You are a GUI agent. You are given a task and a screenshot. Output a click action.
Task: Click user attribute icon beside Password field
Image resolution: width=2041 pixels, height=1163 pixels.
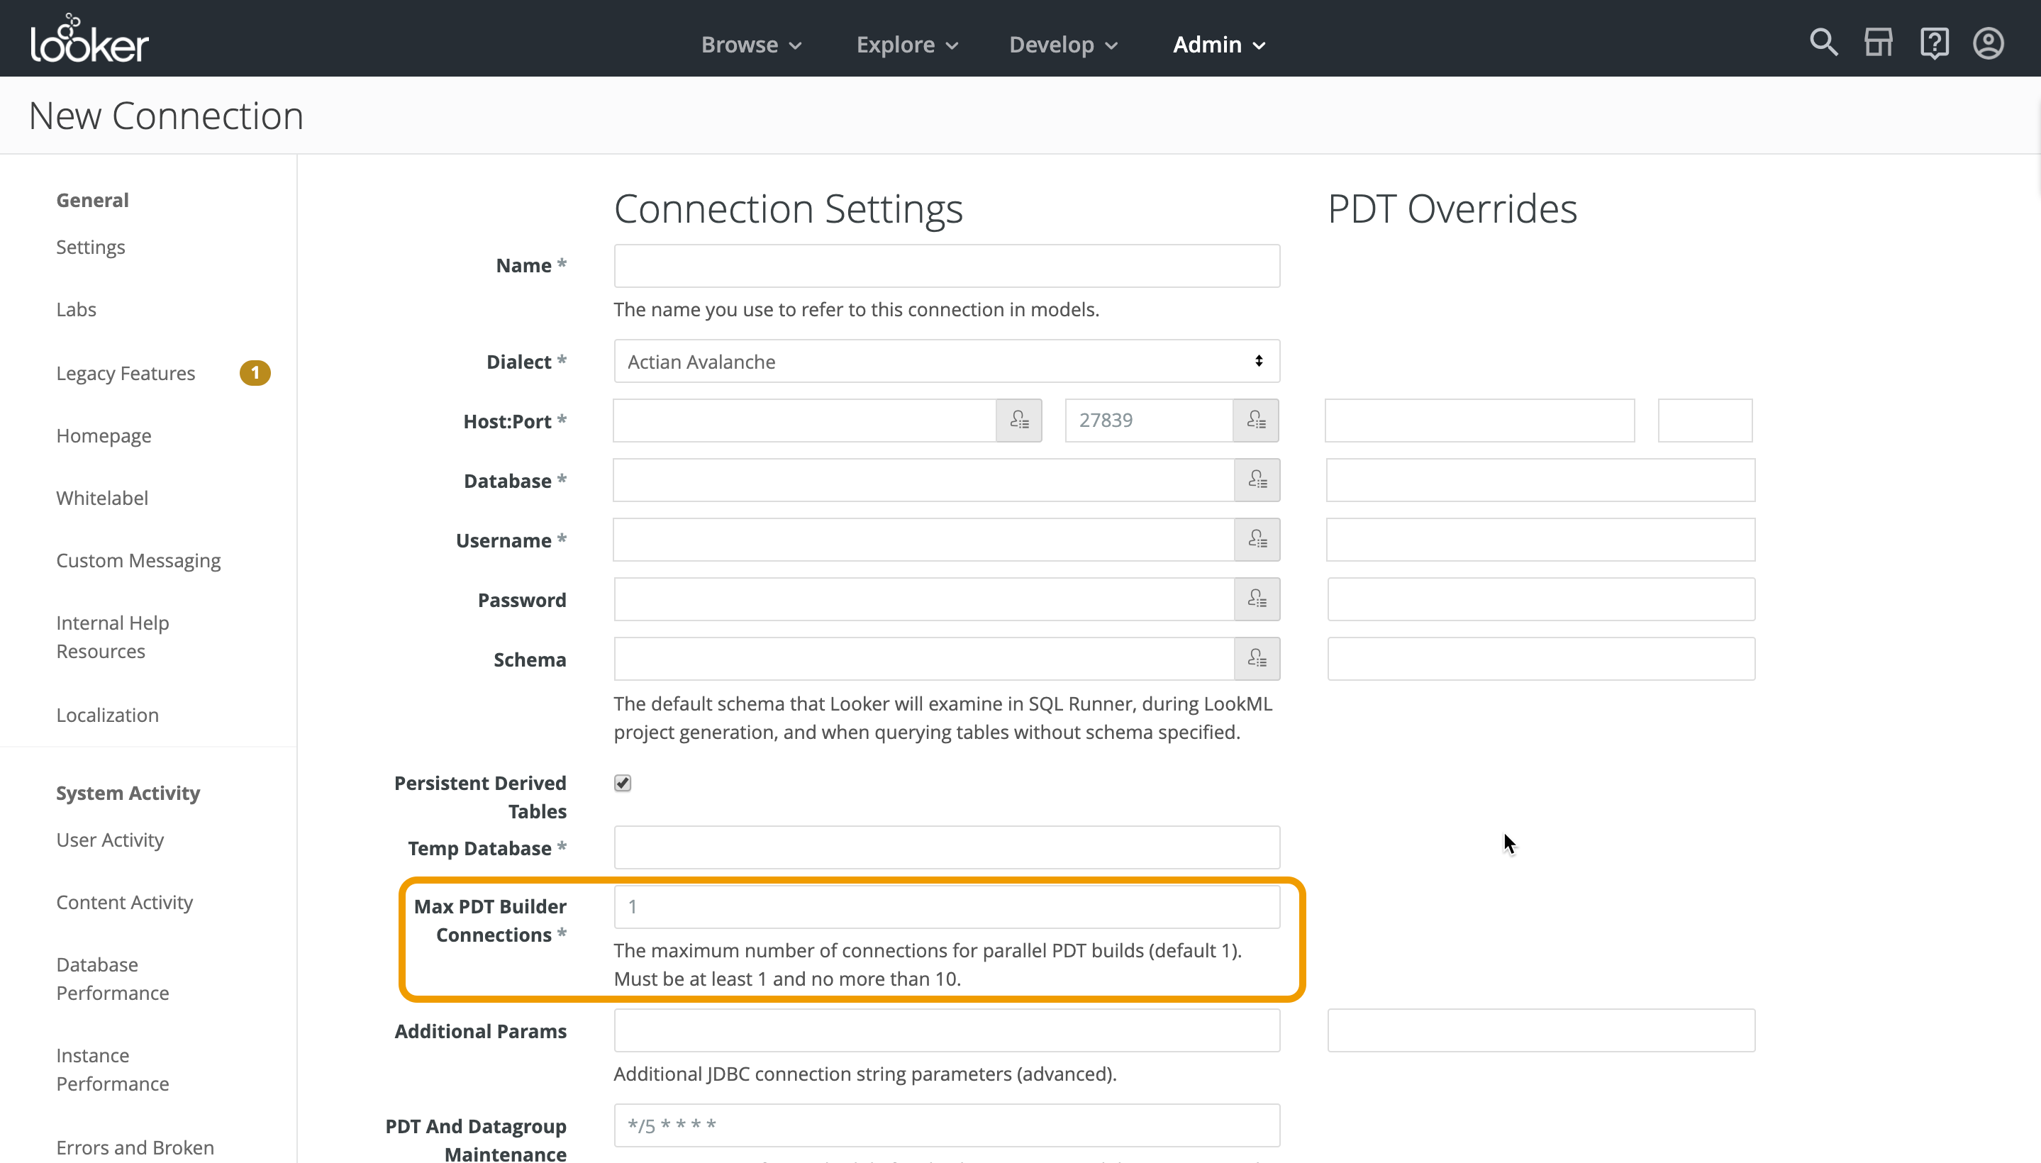[x=1257, y=599]
